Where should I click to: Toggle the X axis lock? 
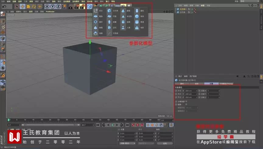(x=47, y=6)
